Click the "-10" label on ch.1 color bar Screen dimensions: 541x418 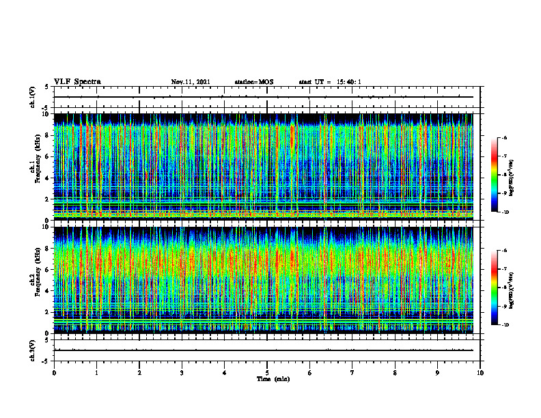tap(505, 212)
